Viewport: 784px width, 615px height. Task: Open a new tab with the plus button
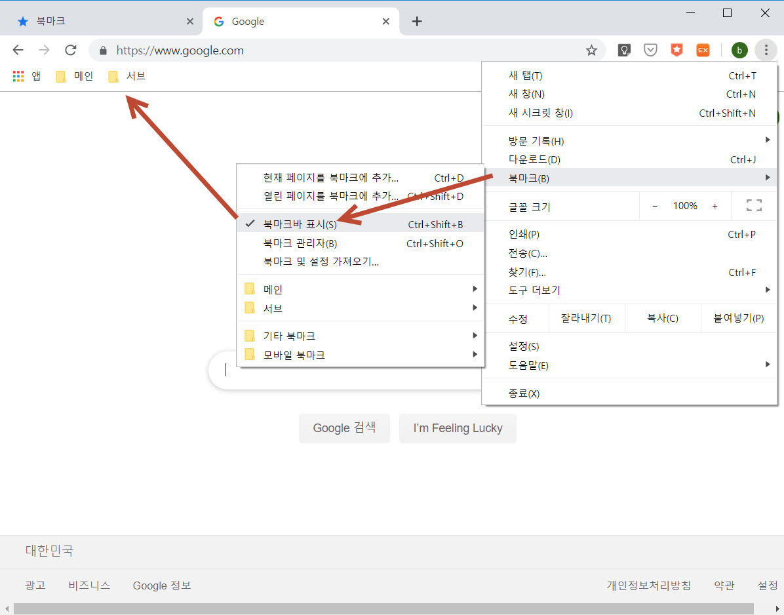(417, 22)
